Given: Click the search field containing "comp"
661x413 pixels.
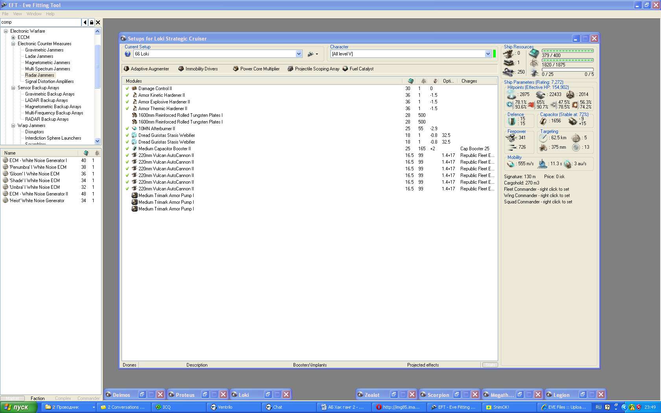Looking at the screenshot, I should [x=41, y=22].
